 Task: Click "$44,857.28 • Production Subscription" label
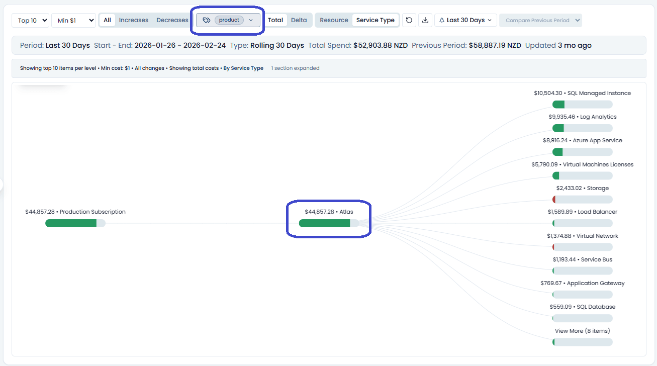(x=75, y=212)
